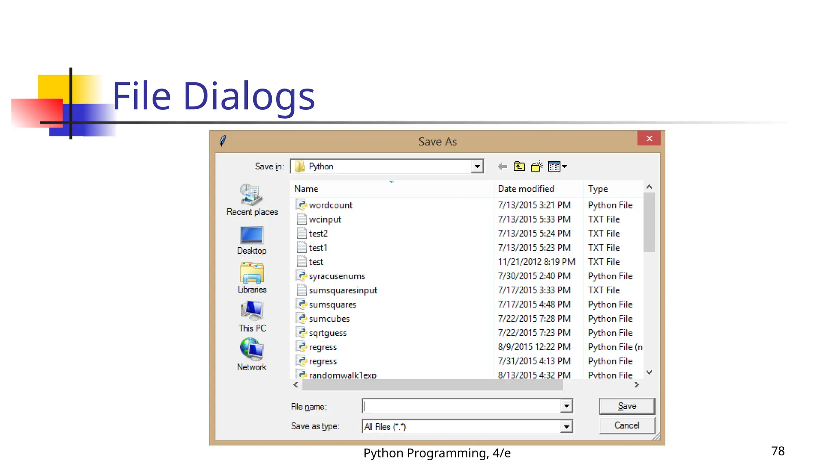The height and width of the screenshot is (468, 833).
Task: Create a new folder icon
Action: tap(537, 167)
